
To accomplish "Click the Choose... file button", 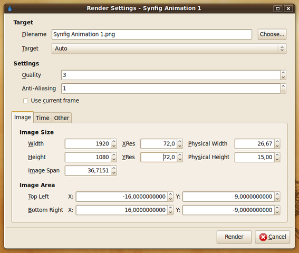I will [272, 34].
